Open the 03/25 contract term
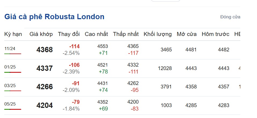 pyautogui.click(x=10, y=86)
